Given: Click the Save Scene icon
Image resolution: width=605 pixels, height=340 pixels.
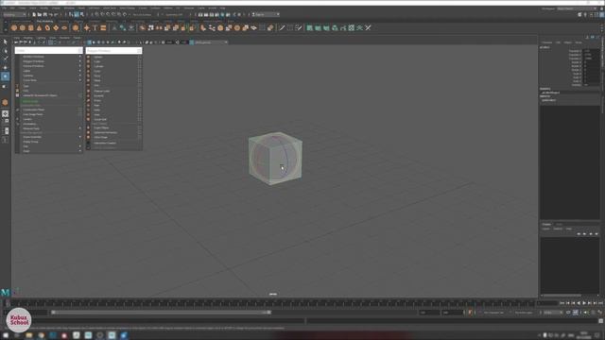Looking at the screenshot, I should click(x=44, y=15).
